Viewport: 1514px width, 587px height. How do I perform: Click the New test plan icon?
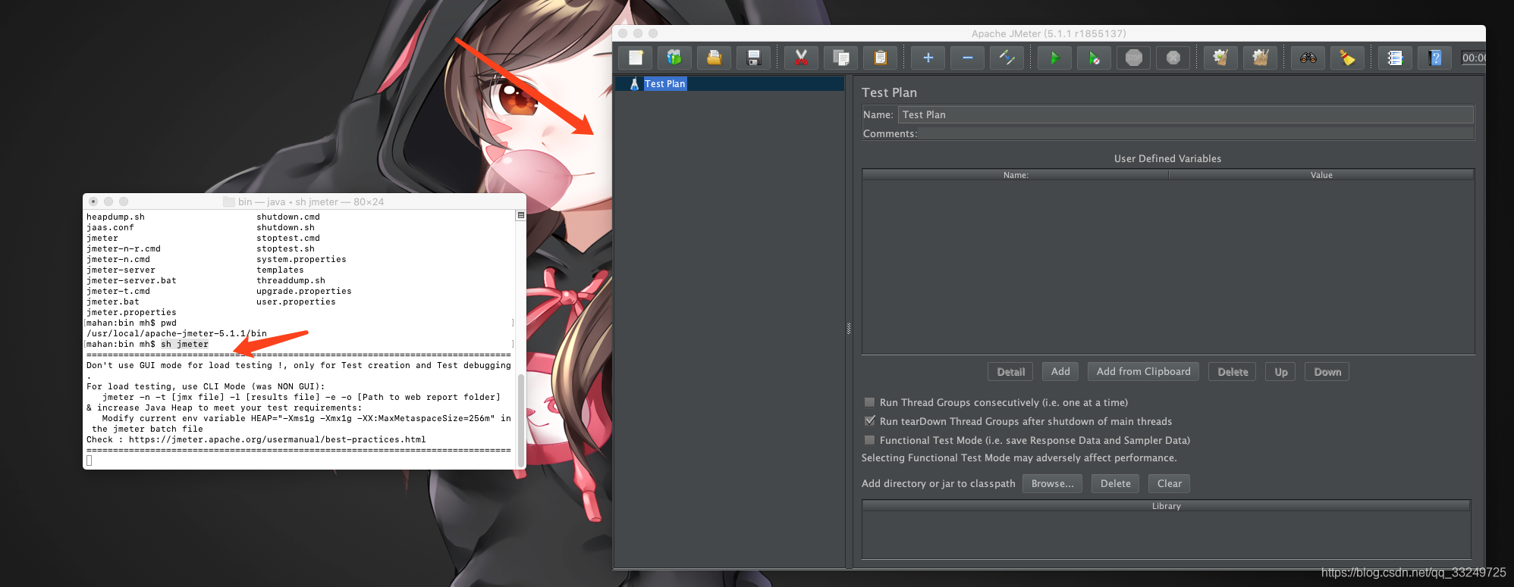pyautogui.click(x=636, y=58)
